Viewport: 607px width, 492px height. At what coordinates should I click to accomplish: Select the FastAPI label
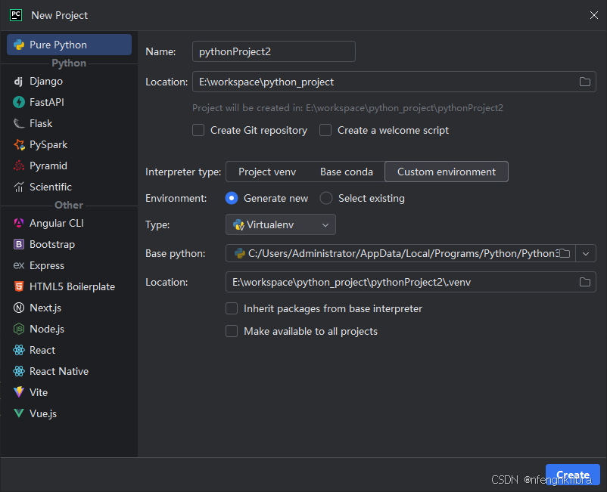click(x=47, y=102)
